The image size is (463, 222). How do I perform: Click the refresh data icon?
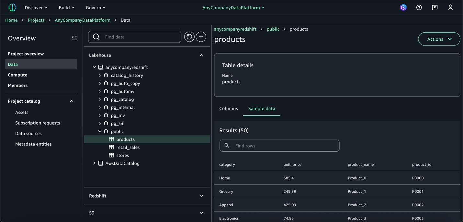coord(189,37)
